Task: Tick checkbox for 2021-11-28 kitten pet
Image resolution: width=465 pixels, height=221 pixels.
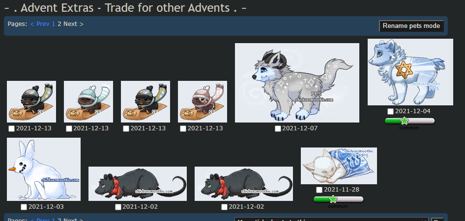Action: [x=319, y=190]
